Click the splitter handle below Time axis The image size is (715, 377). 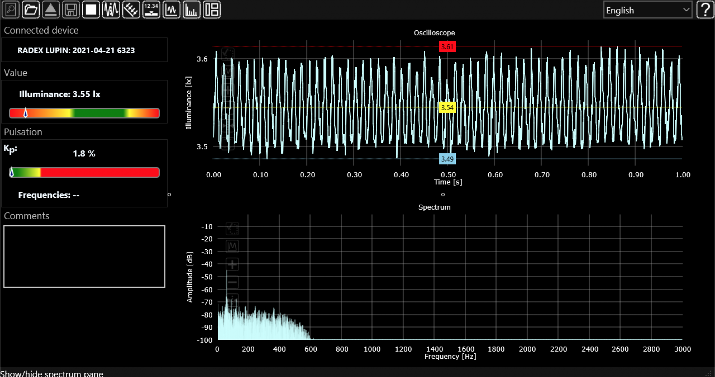point(443,195)
